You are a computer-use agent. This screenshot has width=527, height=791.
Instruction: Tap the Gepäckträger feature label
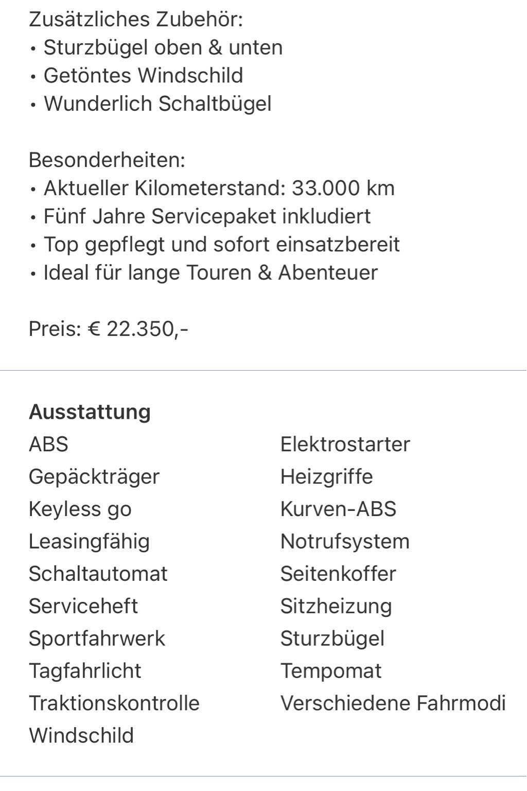[94, 476]
